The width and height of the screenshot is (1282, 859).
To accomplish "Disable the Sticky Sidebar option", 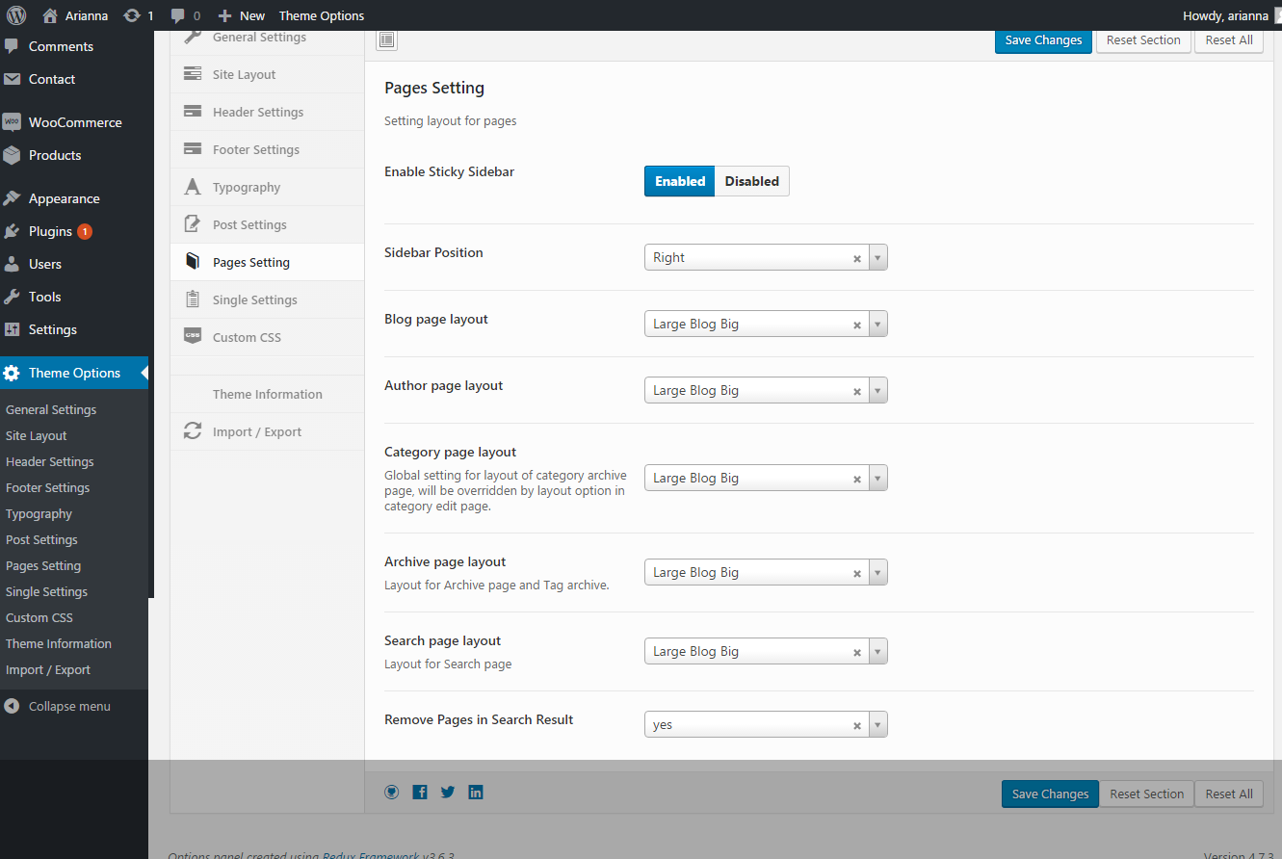I will pyautogui.click(x=751, y=181).
